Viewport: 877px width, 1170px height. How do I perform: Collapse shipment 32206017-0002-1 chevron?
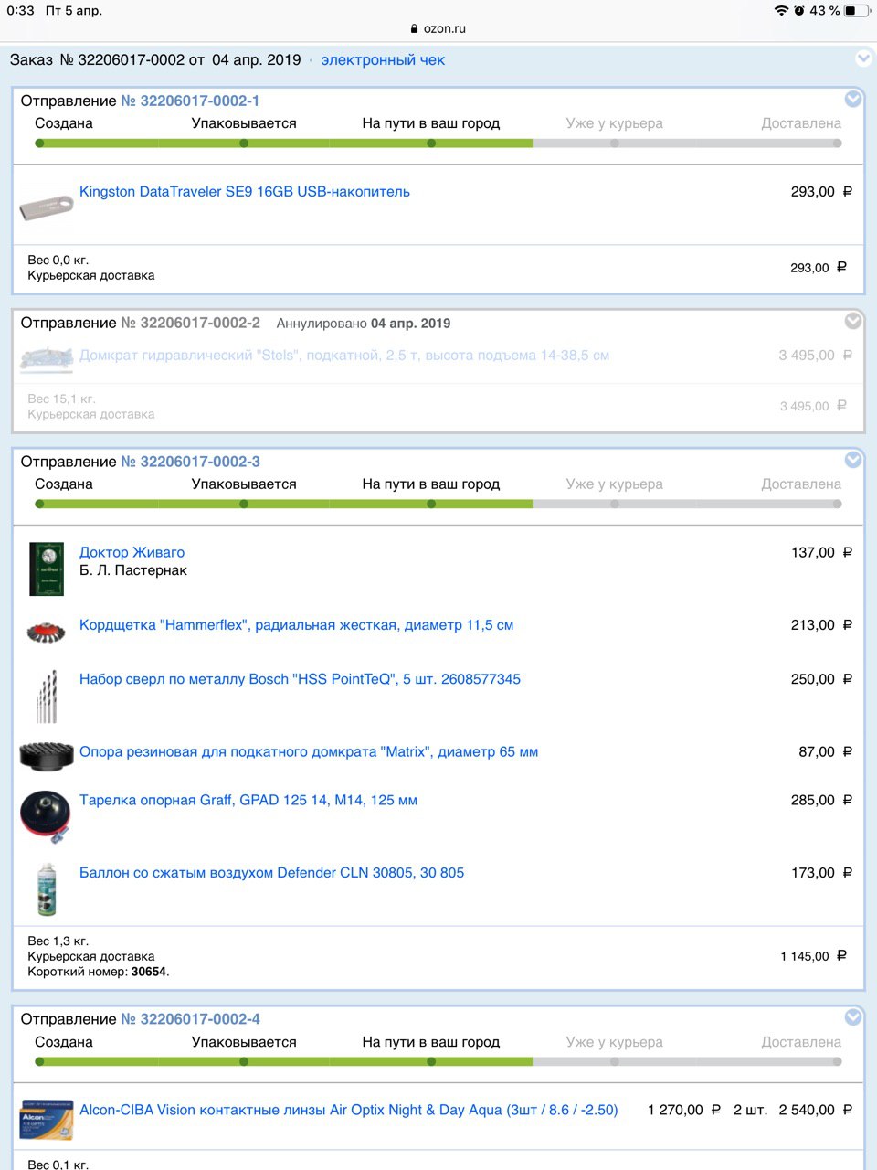[x=853, y=99]
